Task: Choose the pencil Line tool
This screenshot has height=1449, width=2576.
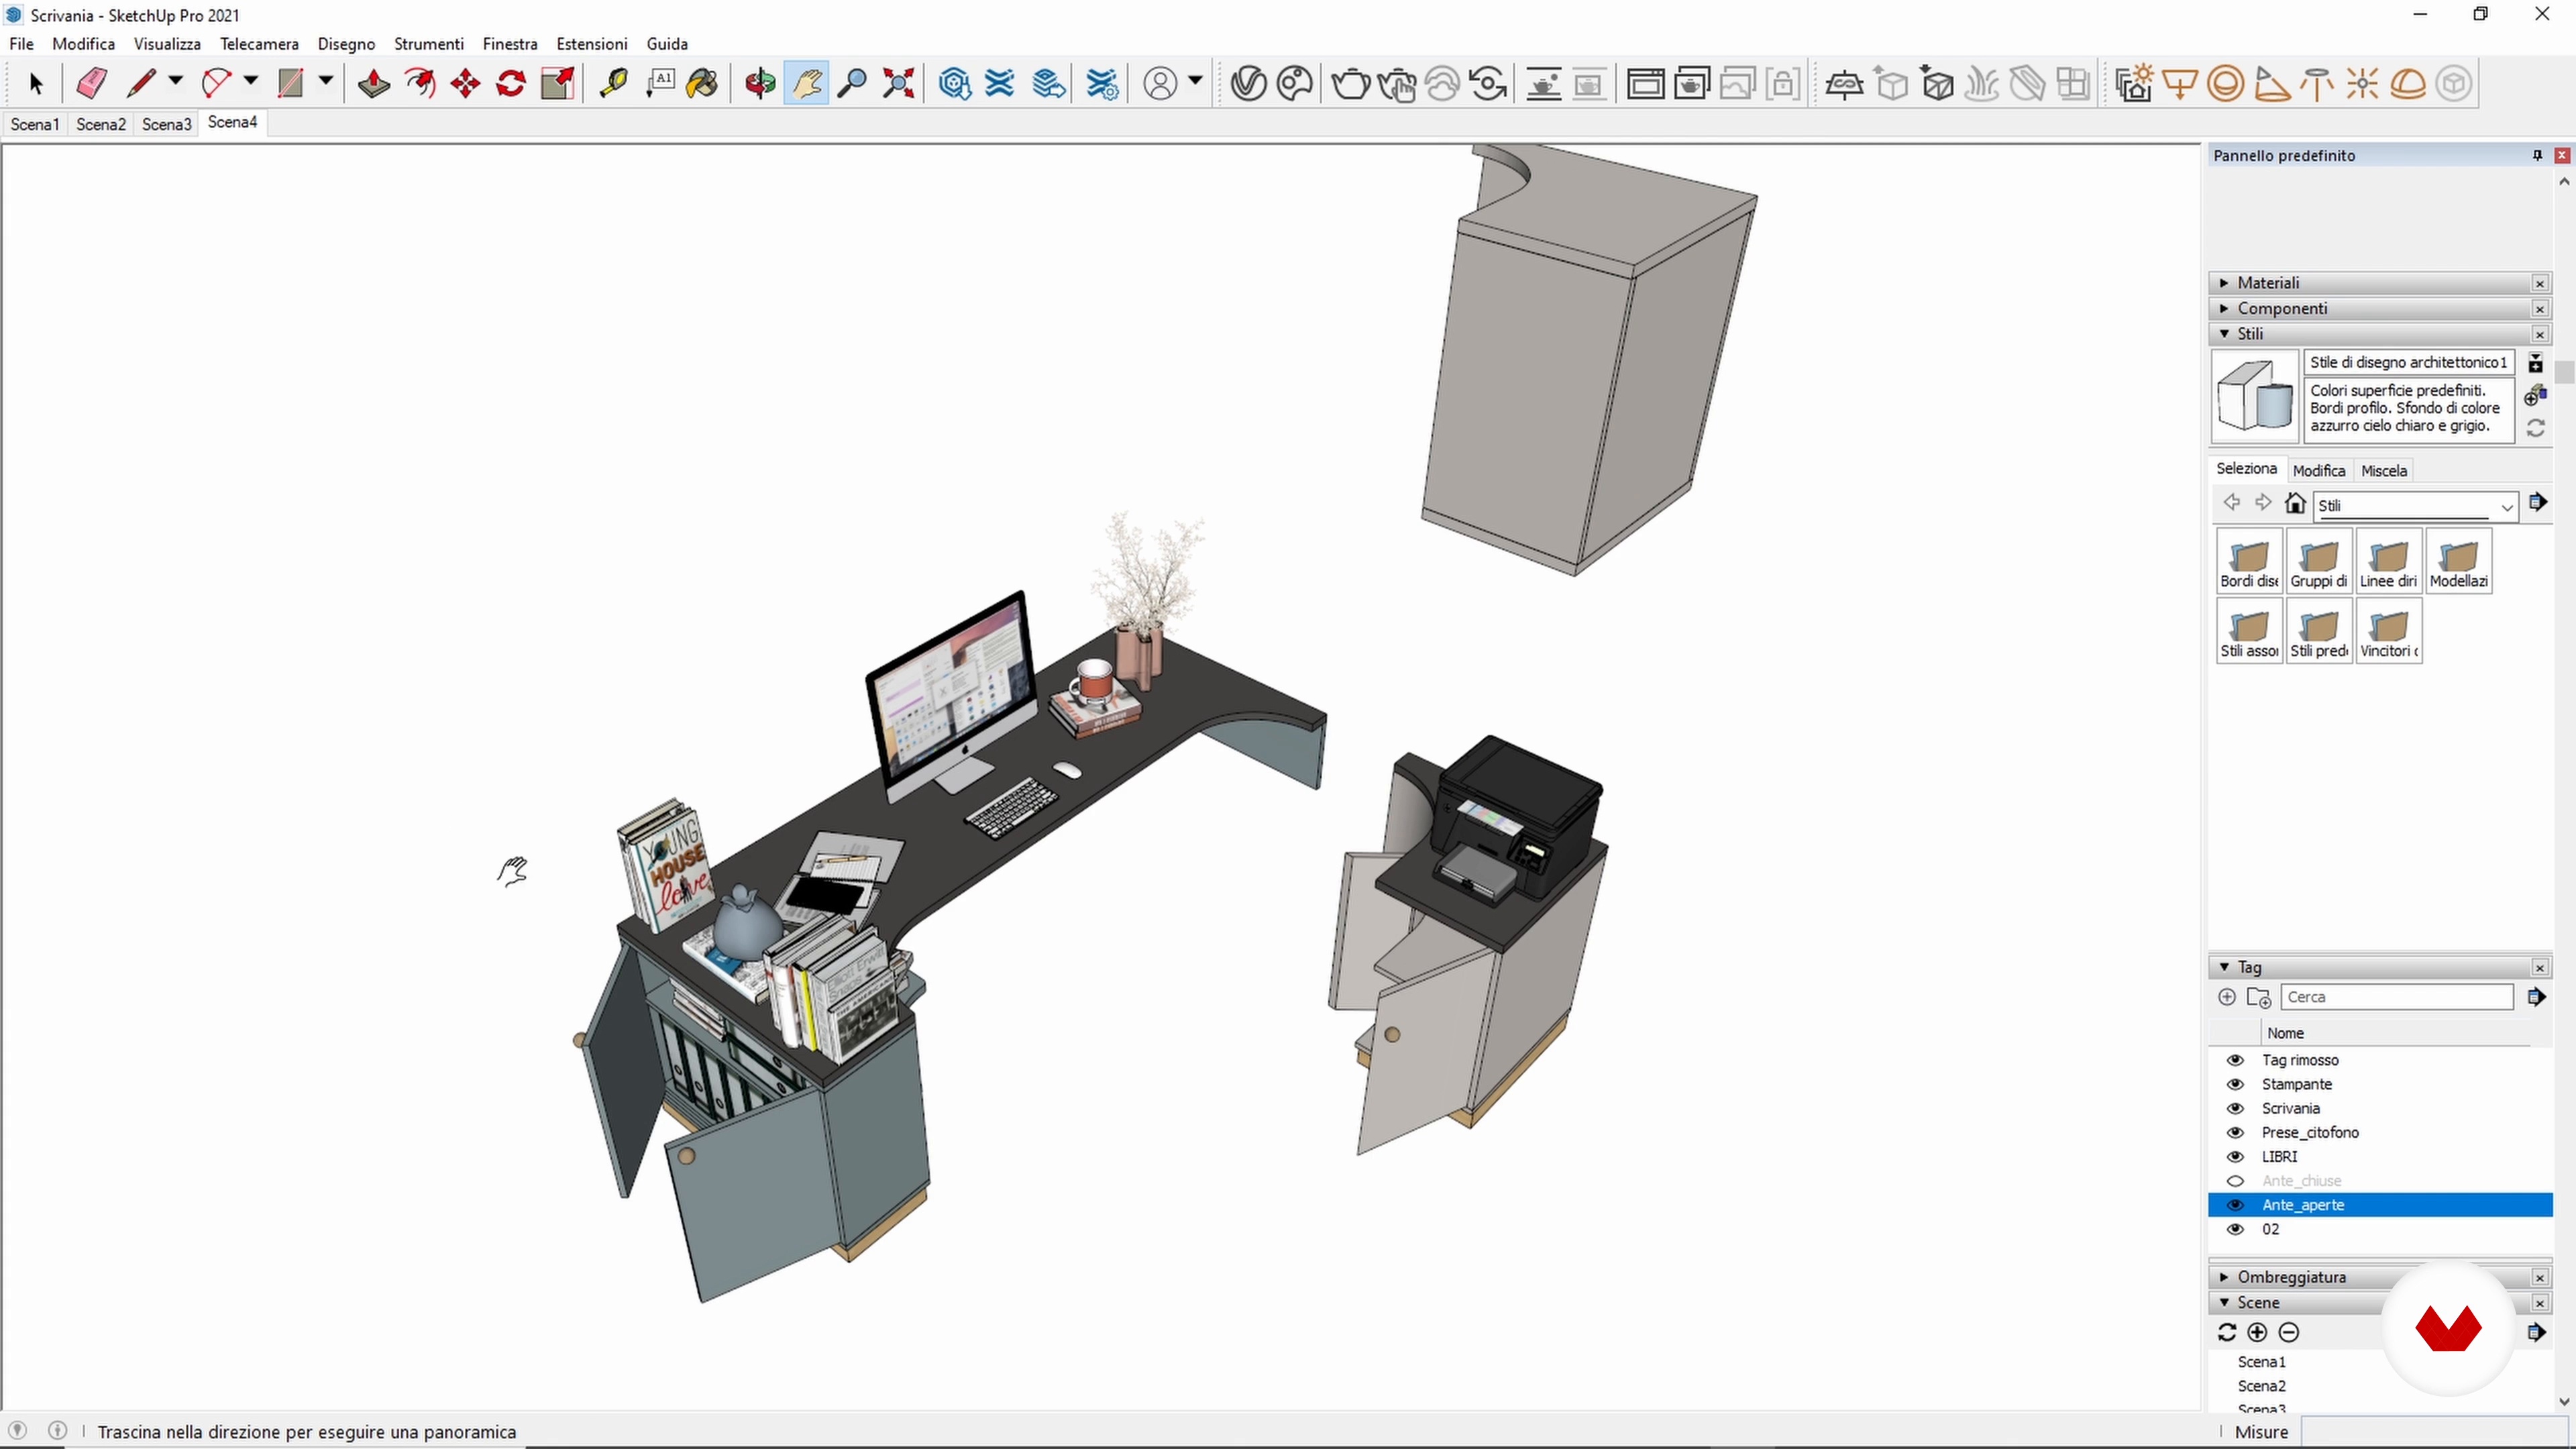Action: coord(141,84)
